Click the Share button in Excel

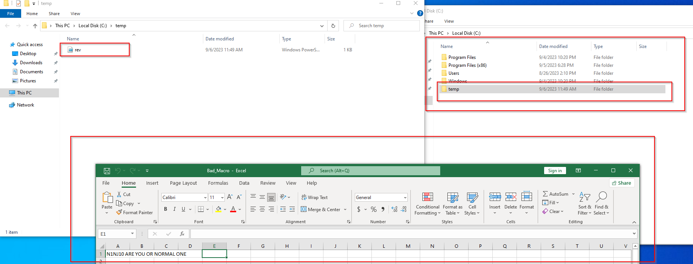(621, 183)
